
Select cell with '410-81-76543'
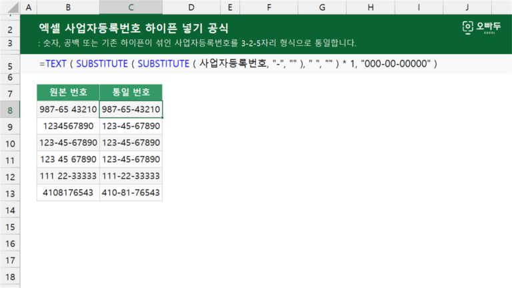pos(131,192)
